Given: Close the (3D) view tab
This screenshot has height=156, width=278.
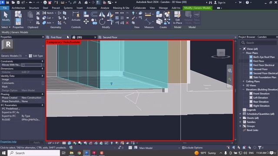Looking at the screenshot, I should [x=95, y=37].
